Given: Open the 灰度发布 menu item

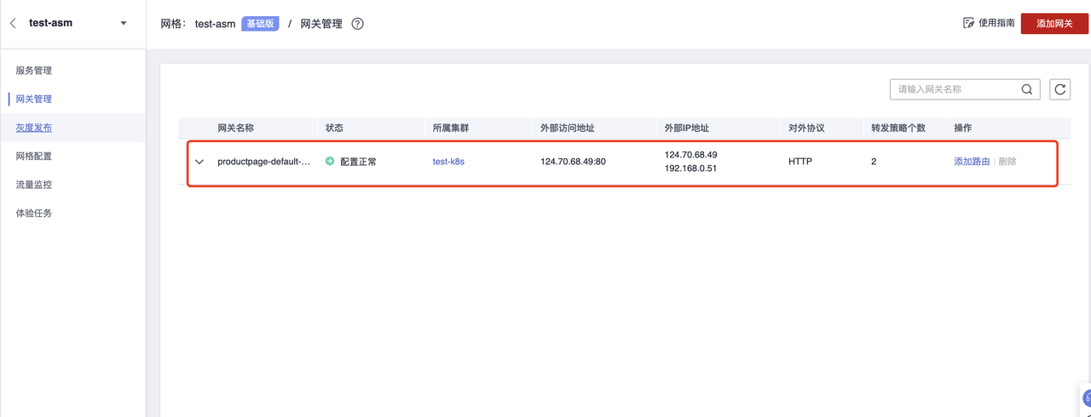Looking at the screenshot, I should [34, 128].
